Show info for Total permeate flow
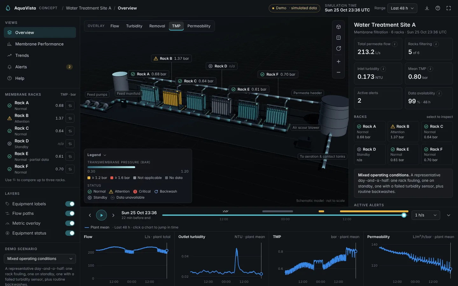This screenshot has width=458, height=286. 395,44
